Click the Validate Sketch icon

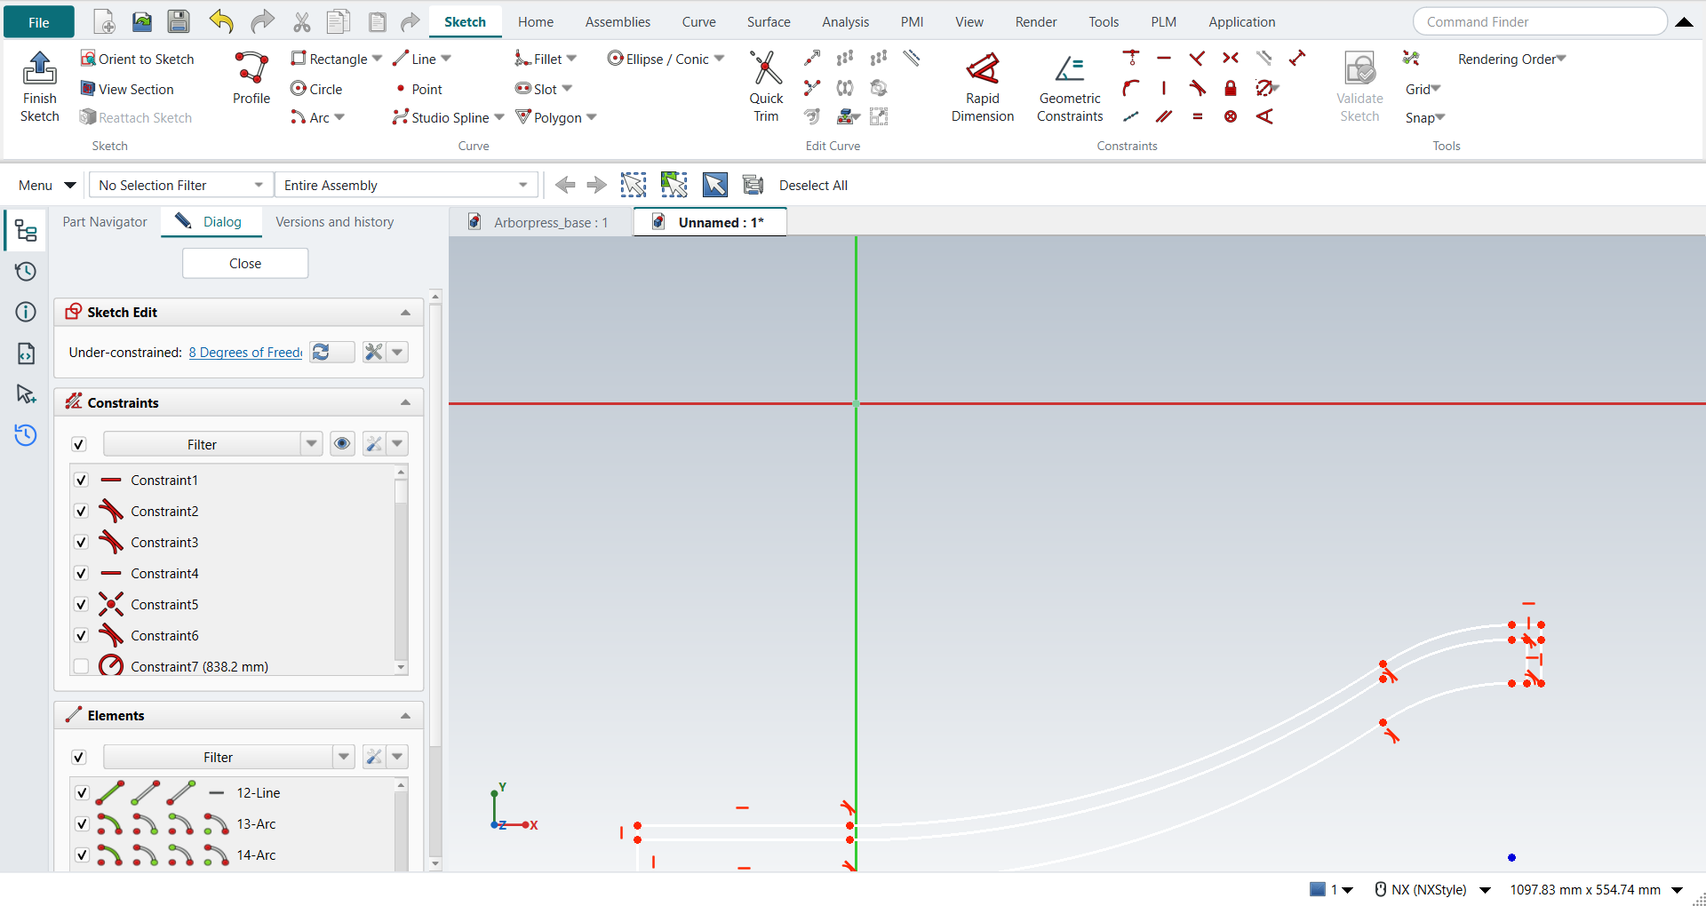[x=1359, y=68]
